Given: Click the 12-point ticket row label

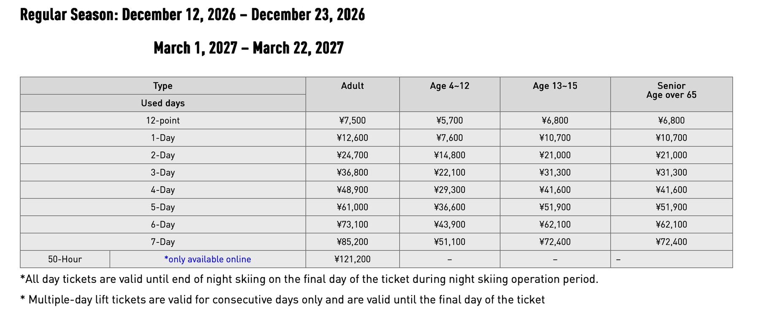Looking at the screenshot, I should point(163,120).
